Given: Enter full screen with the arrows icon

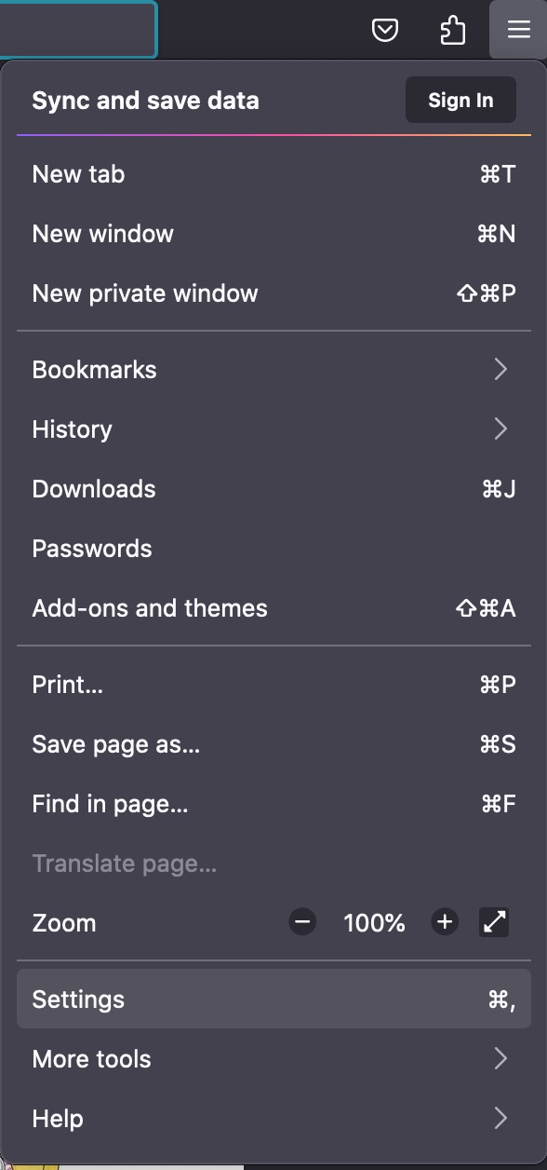Looking at the screenshot, I should point(495,923).
